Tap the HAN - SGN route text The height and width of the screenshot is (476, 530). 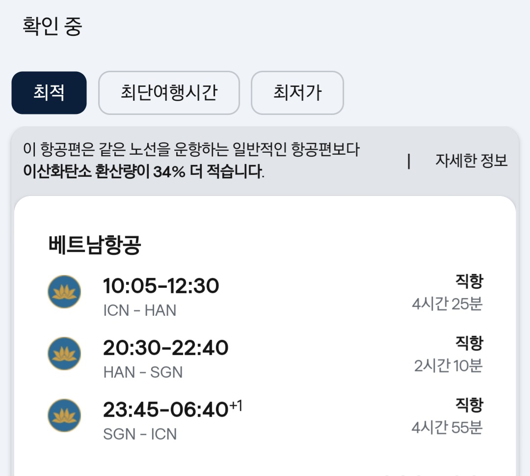click(x=143, y=372)
